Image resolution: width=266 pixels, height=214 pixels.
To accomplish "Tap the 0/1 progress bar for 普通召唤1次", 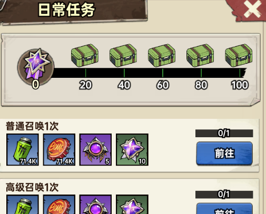I will tap(224, 134).
